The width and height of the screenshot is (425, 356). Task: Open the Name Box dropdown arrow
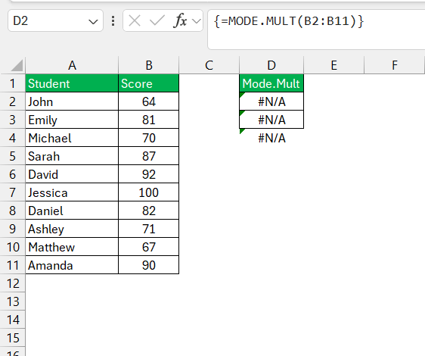(x=93, y=21)
